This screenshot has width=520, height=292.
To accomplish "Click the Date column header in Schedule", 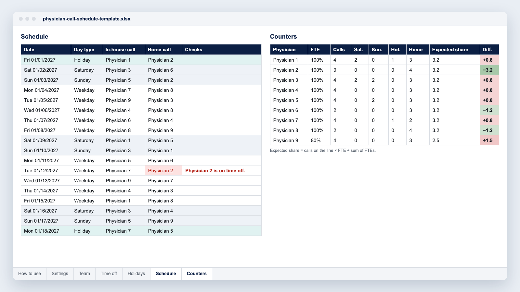I will click(46, 50).
